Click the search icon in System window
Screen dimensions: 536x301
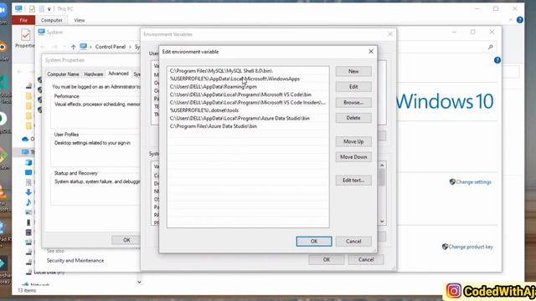point(490,47)
